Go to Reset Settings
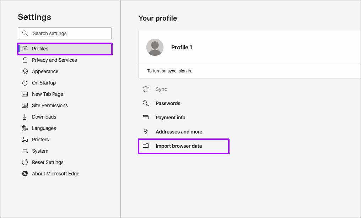Viewport: 361px width, 218px height. coord(48,162)
